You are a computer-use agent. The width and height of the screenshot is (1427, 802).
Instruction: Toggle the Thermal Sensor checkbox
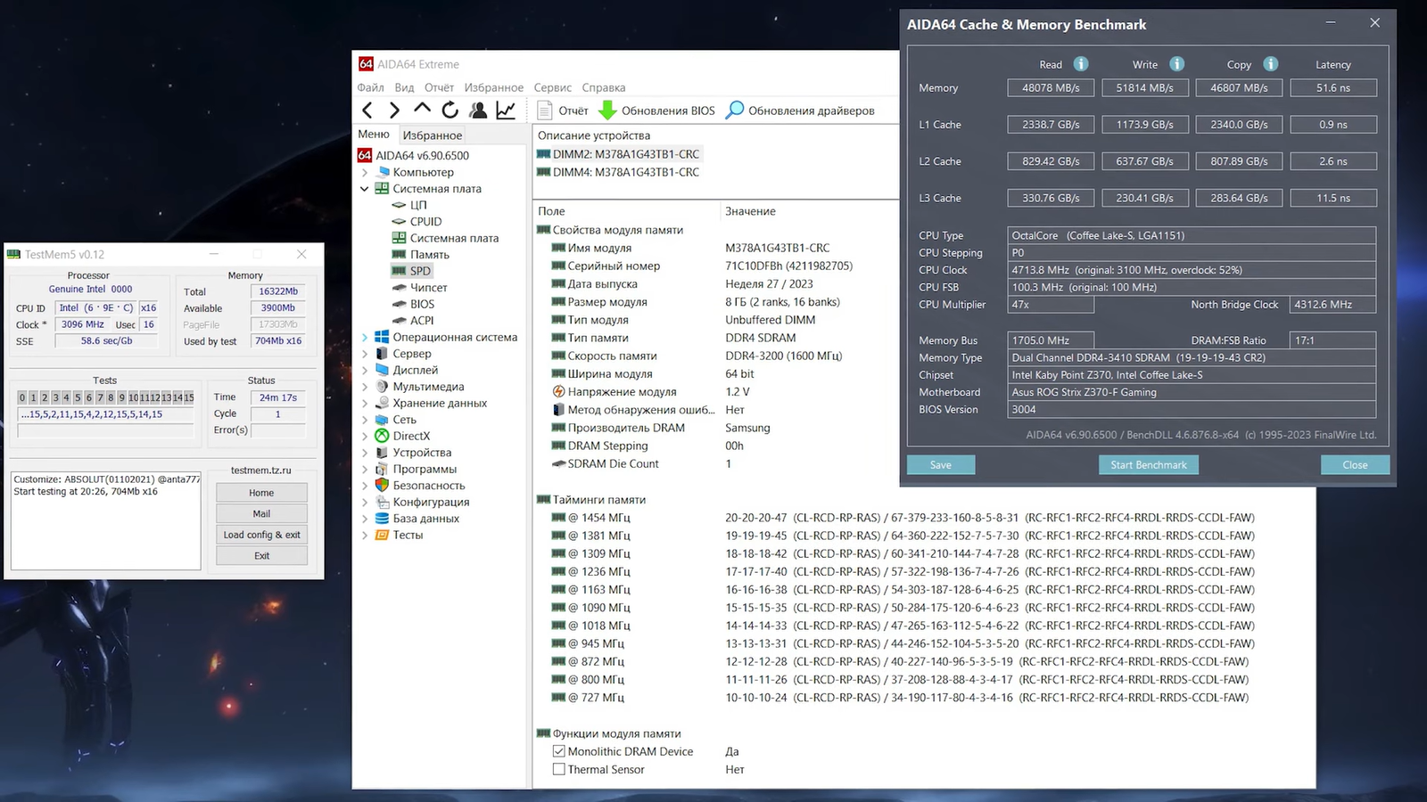pos(559,769)
